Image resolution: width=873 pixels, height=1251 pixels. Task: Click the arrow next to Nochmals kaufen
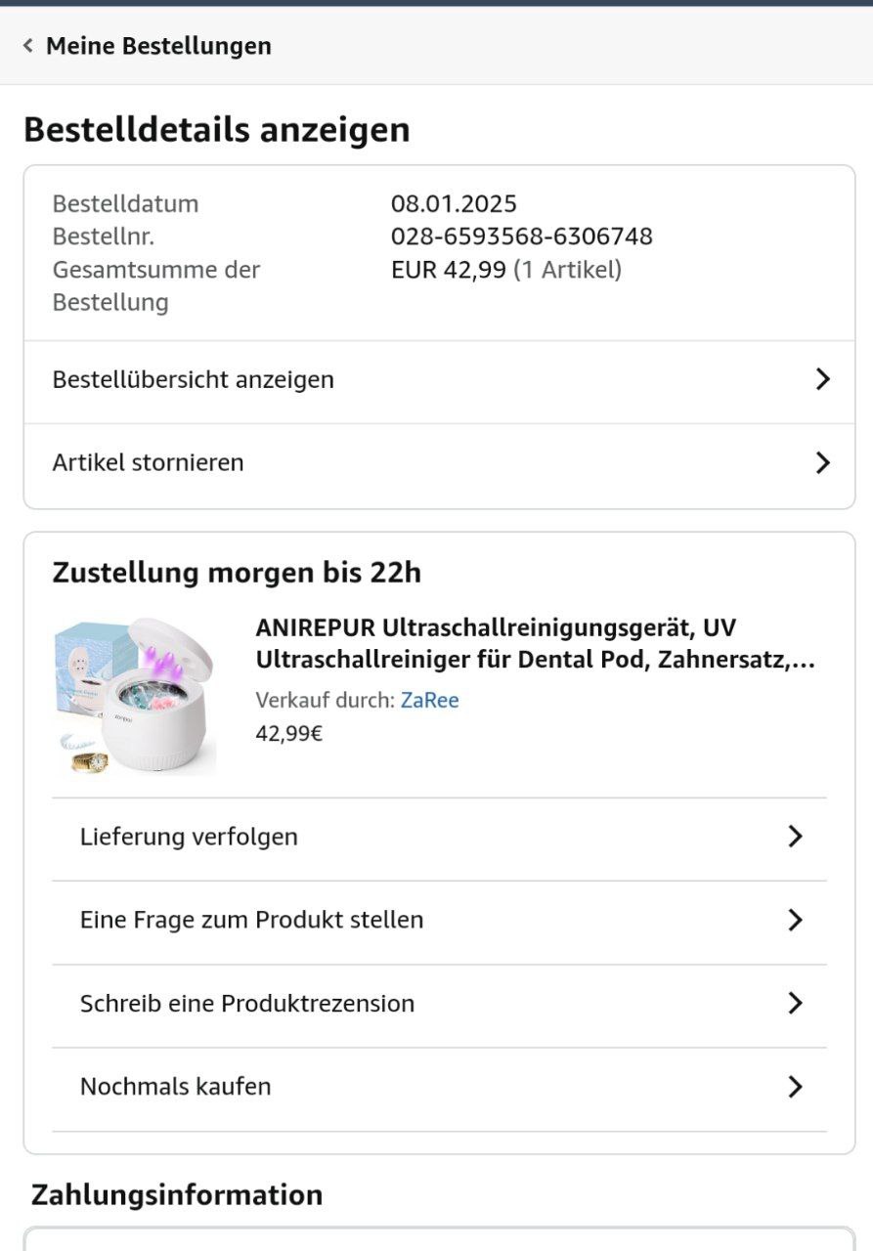[x=795, y=1087]
